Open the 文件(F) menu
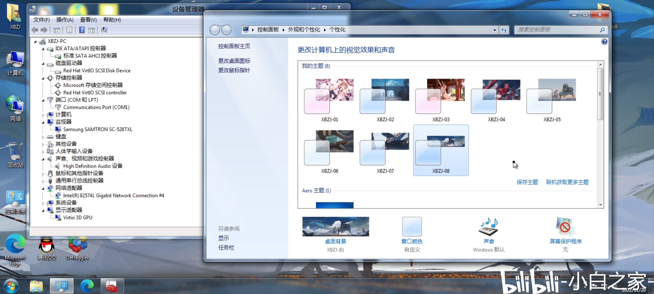This screenshot has width=654, height=294. pos(41,20)
